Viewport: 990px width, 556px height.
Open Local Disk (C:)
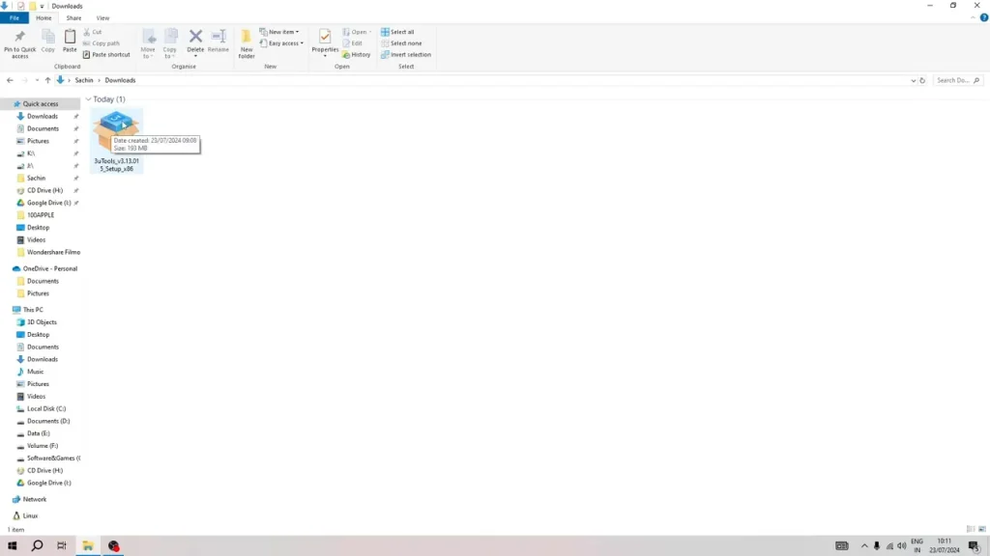tap(46, 409)
